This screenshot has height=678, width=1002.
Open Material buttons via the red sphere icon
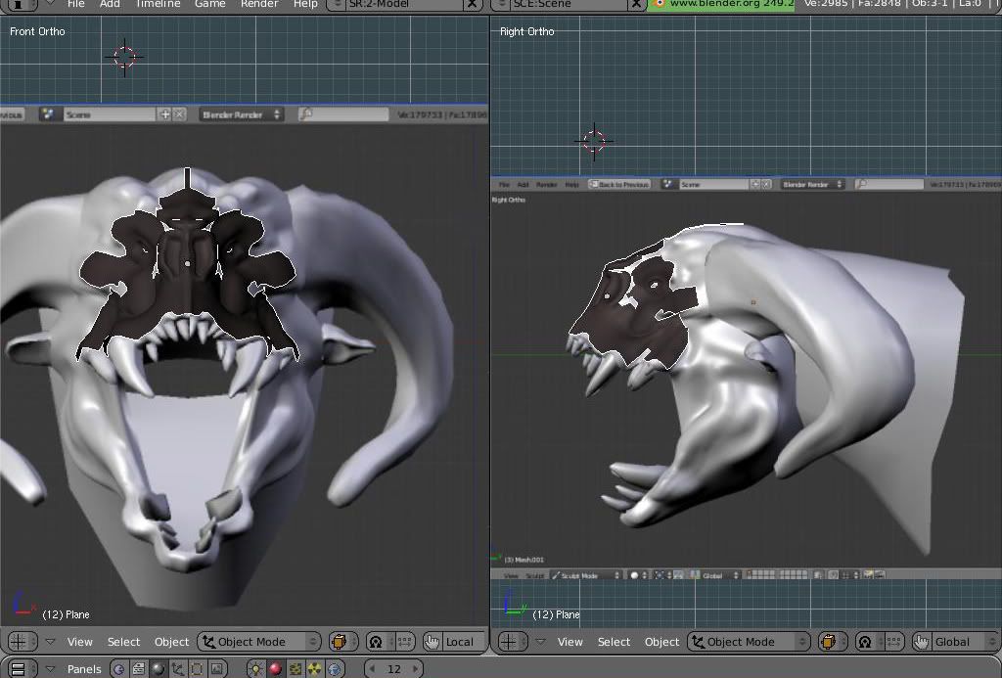pyautogui.click(x=275, y=669)
